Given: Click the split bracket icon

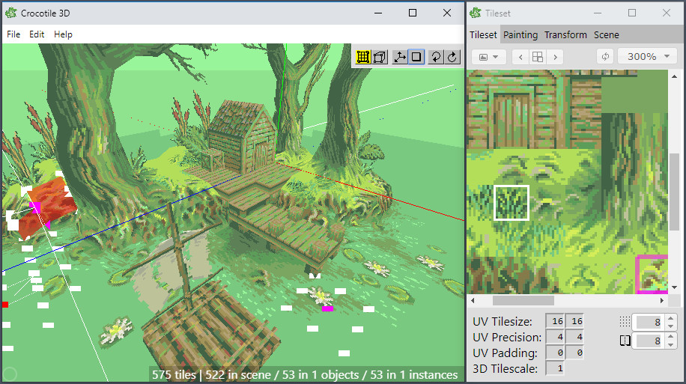Looking at the screenshot, I should pos(625,341).
